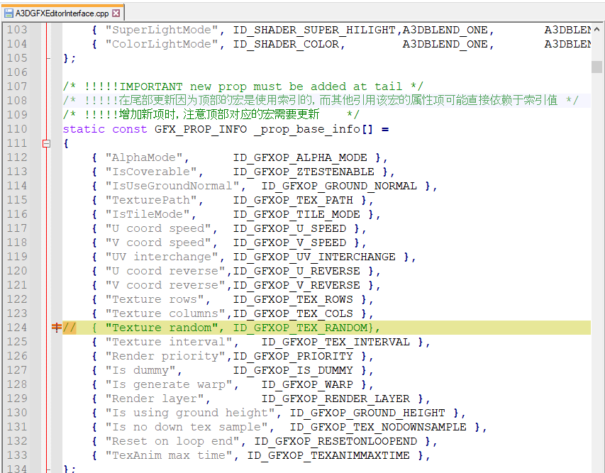
Task: Click the scrollbar up arrow
Action: pos(596,29)
